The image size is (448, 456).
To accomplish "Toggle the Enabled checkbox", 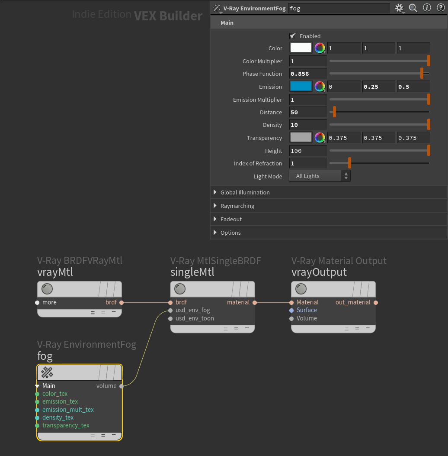I will (x=293, y=36).
